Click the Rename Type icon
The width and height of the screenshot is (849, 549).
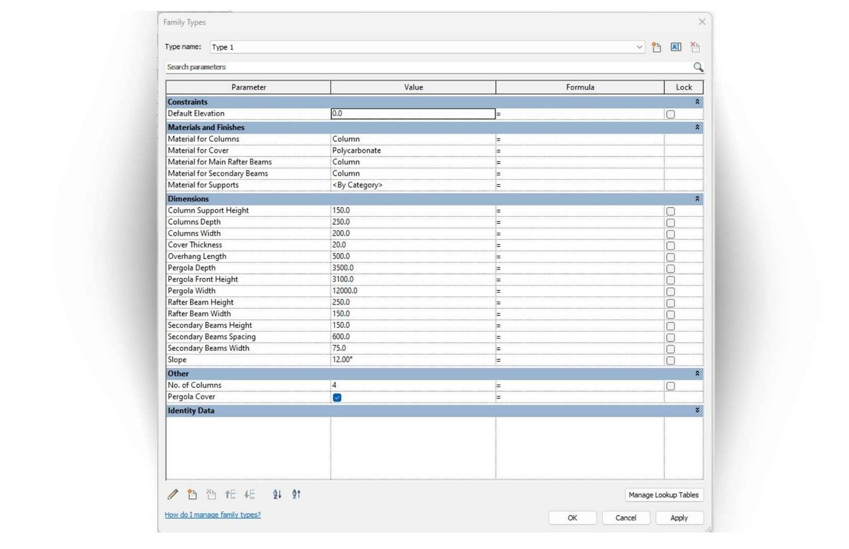coord(676,47)
